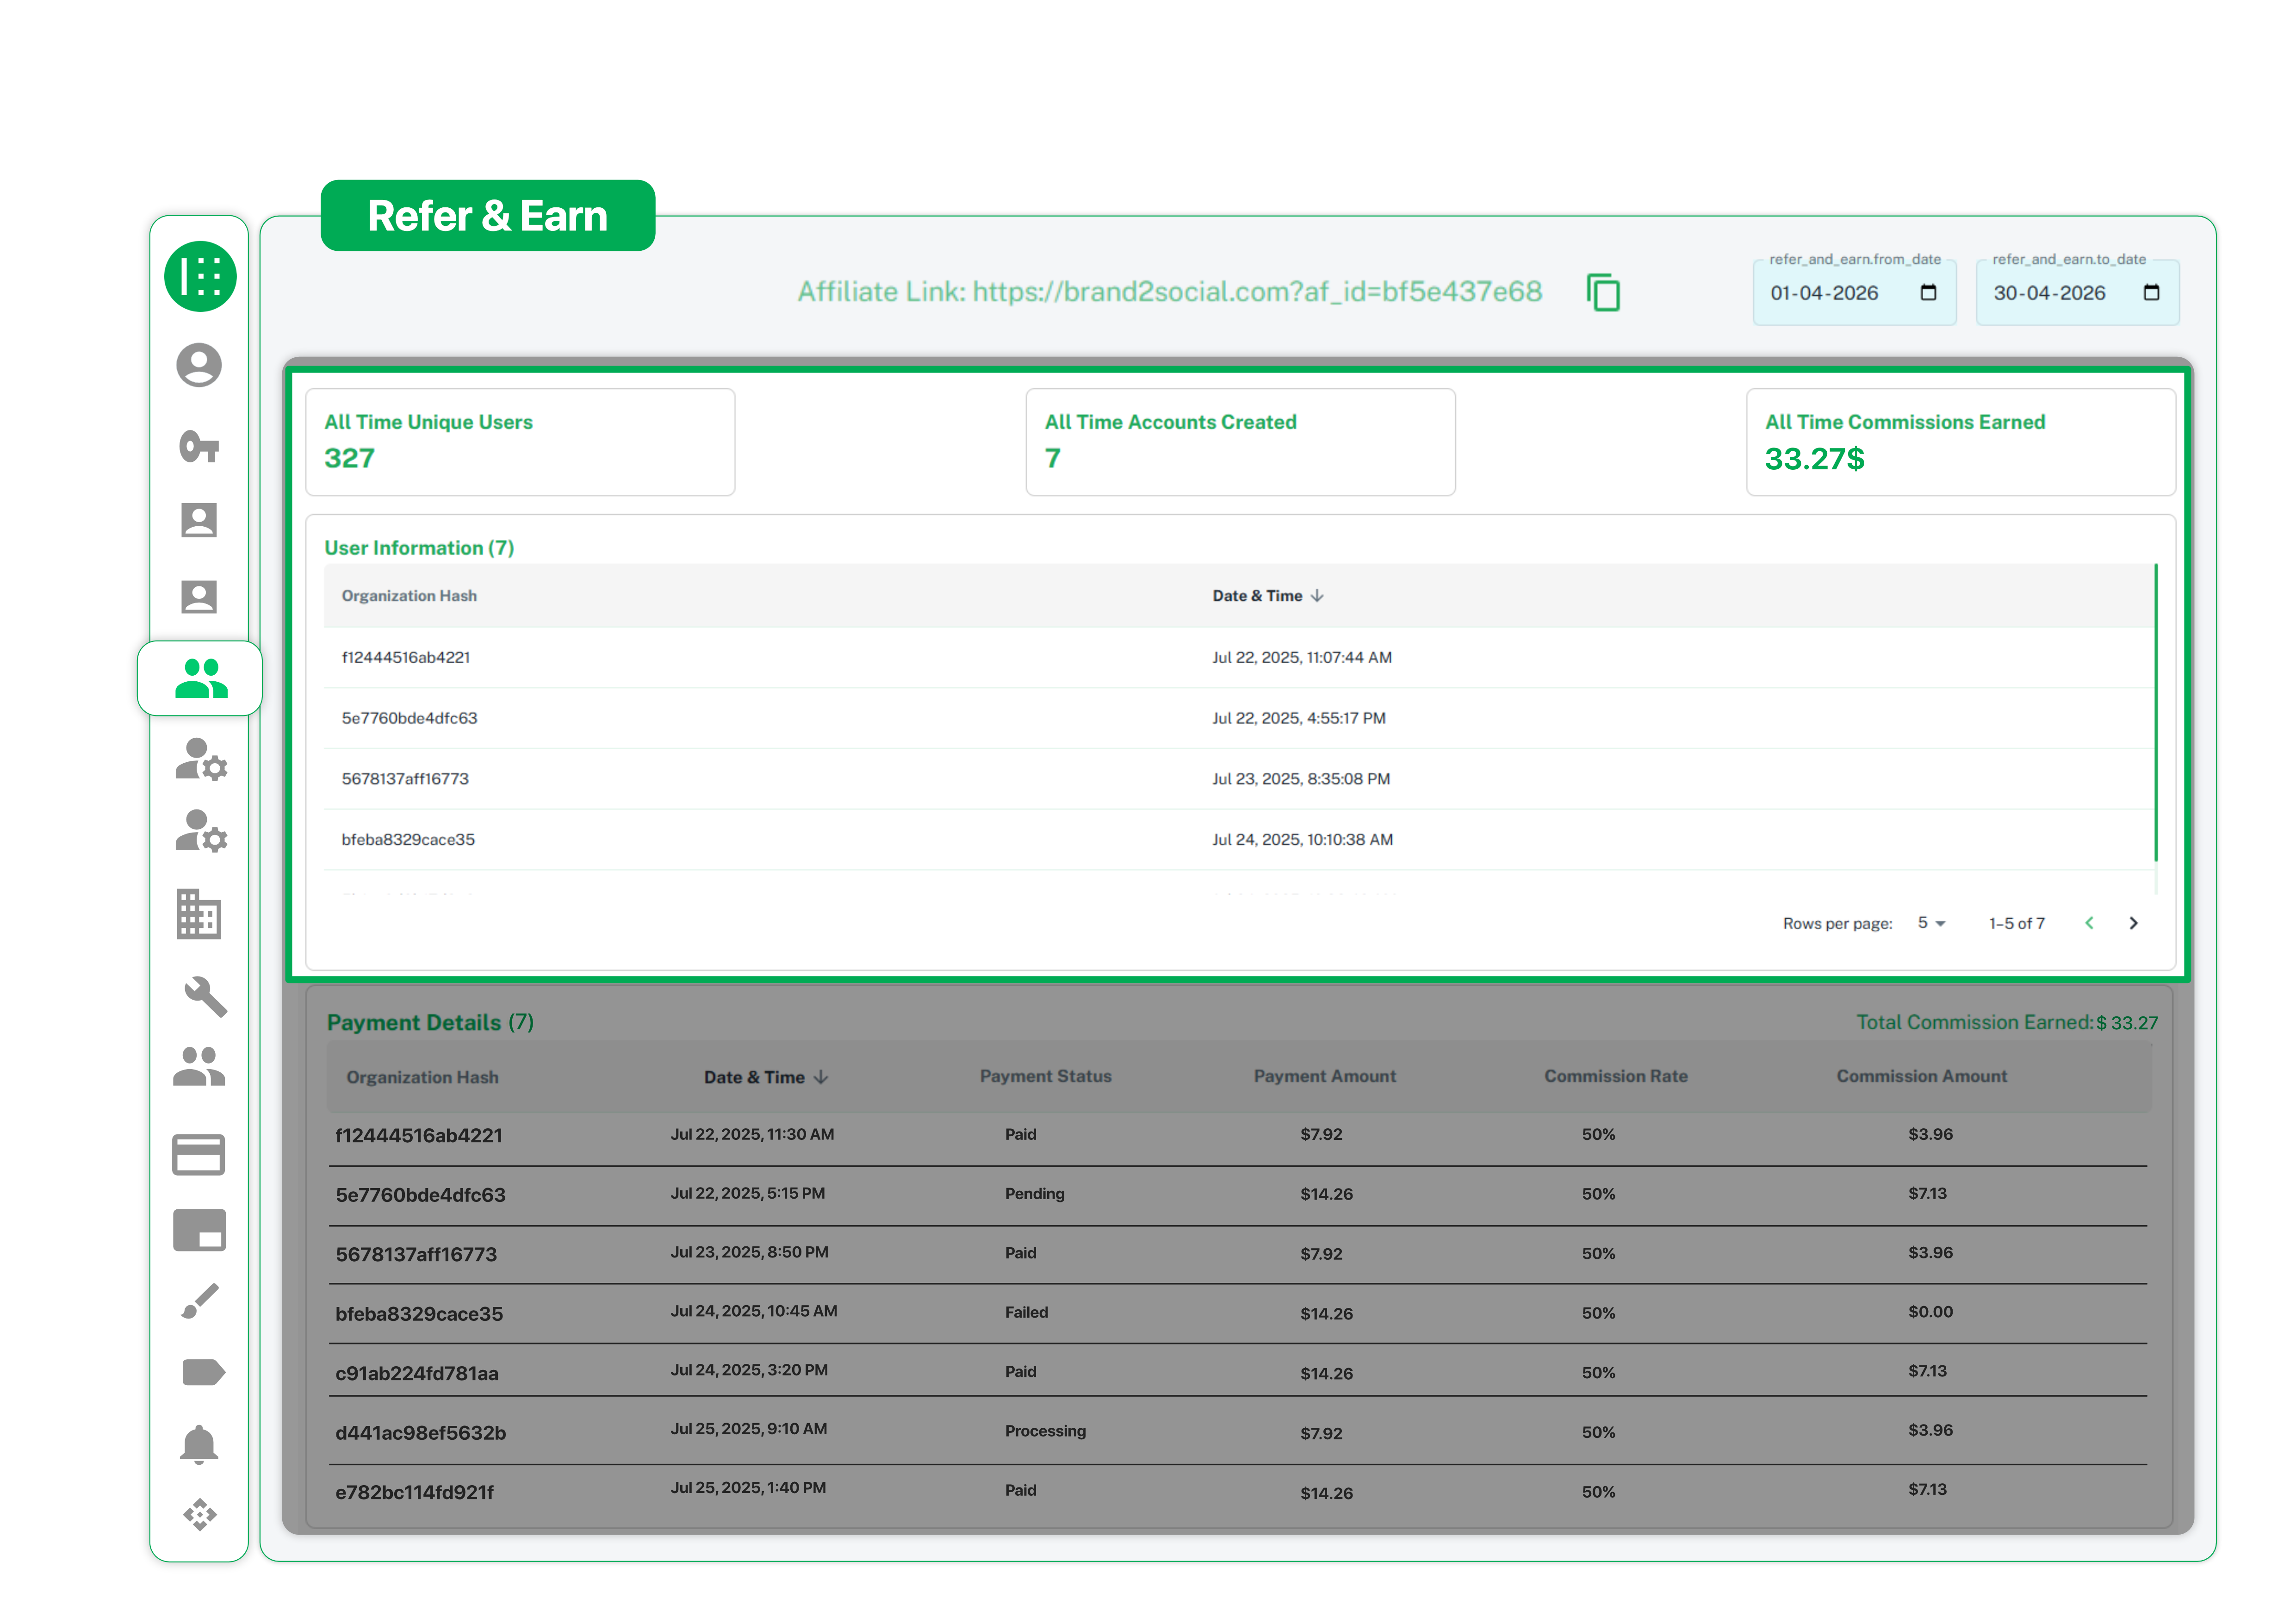Click the Refer & Earn title badge
This screenshot has width=2296, height=1624.
click(x=488, y=215)
